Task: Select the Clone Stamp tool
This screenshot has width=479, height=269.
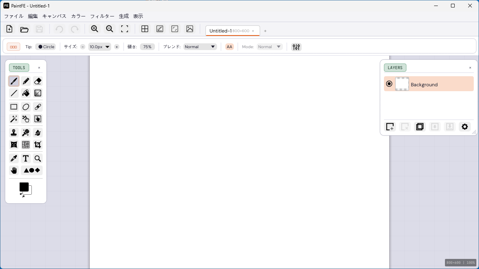Action: [x=14, y=133]
